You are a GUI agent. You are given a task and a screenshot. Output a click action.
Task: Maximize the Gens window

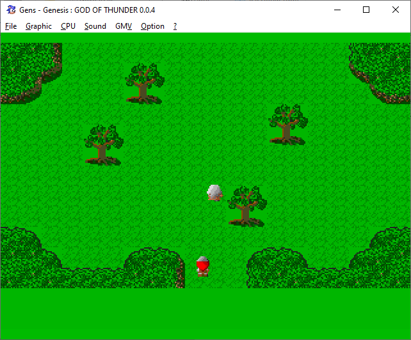[366, 10]
